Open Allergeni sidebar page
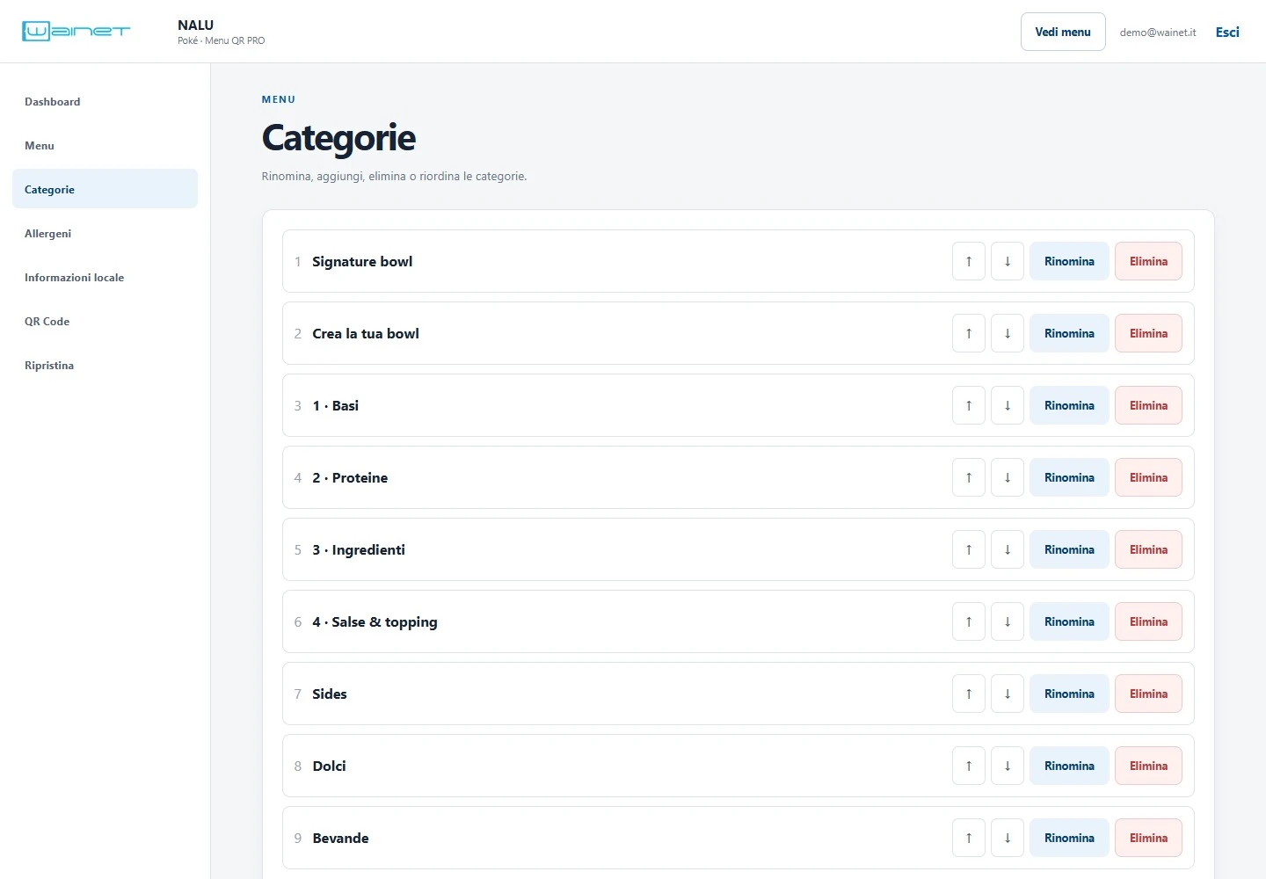The width and height of the screenshot is (1266, 879). click(x=105, y=233)
